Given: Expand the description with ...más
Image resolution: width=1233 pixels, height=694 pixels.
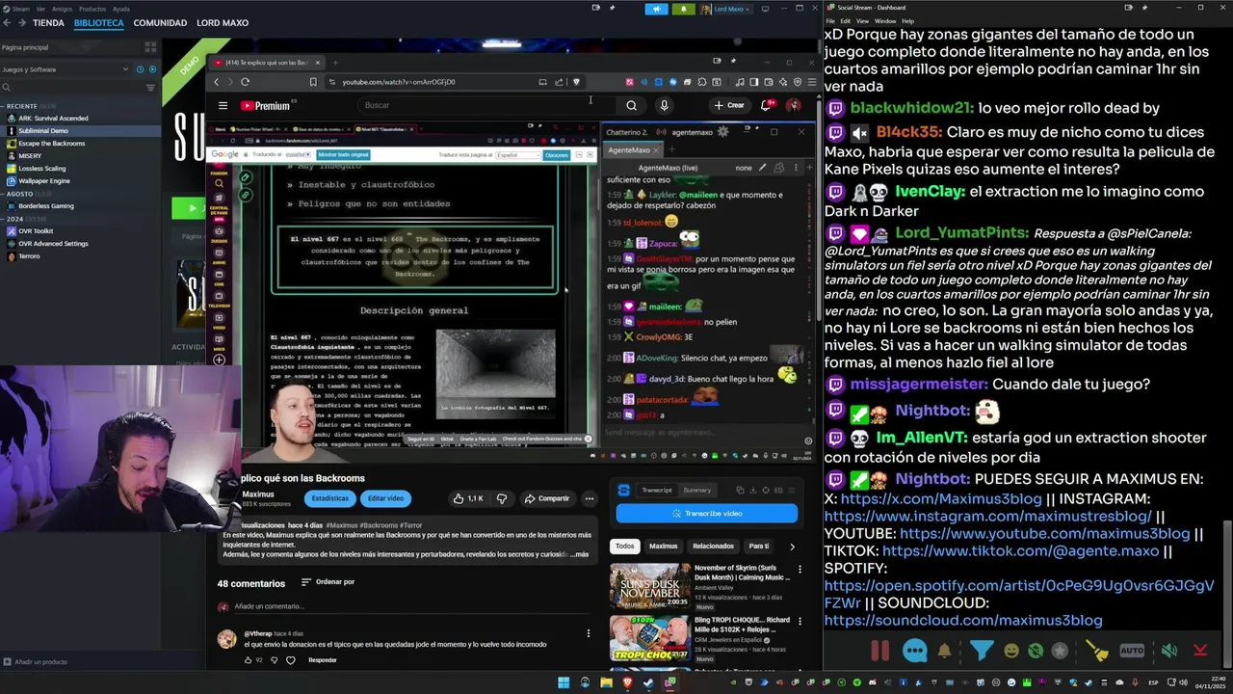Looking at the screenshot, I should point(578,554).
